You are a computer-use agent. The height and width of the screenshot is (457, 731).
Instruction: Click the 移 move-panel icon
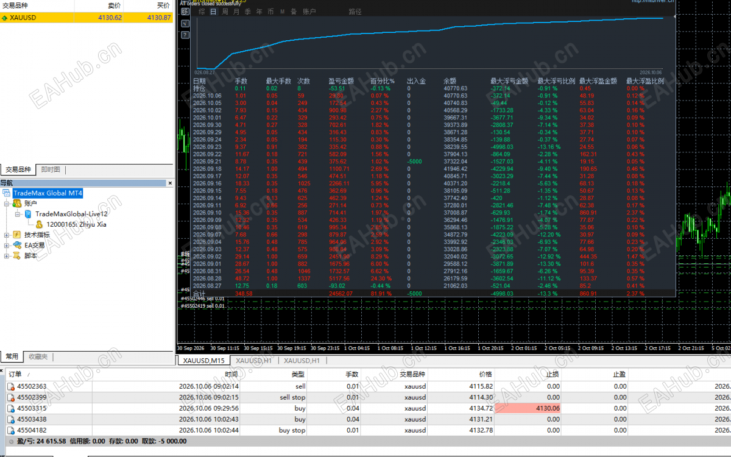pos(185,12)
